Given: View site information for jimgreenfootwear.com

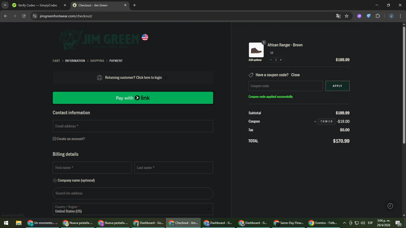Looking at the screenshot, I should [35, 16].
